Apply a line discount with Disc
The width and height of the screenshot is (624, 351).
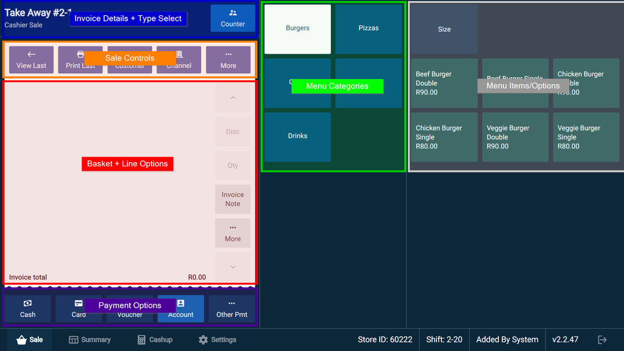(x=233, y=132)
